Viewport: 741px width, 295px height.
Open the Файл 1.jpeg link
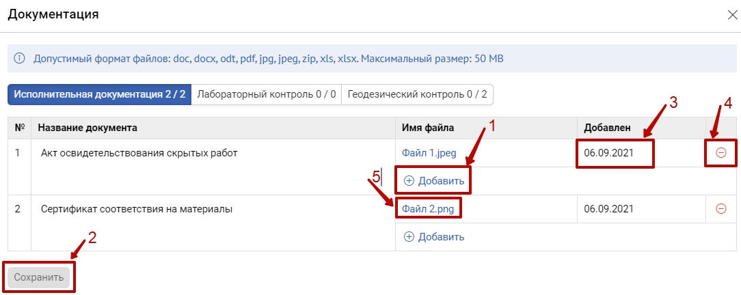429,153
